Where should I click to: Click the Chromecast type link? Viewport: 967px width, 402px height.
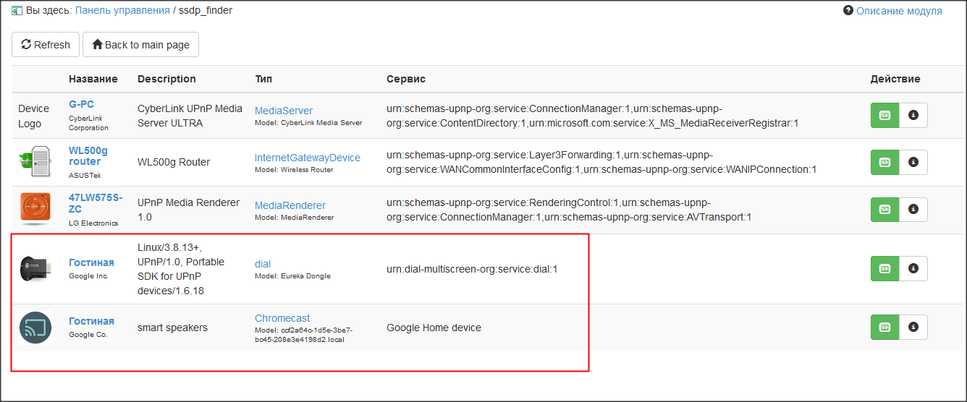[282, 318]
